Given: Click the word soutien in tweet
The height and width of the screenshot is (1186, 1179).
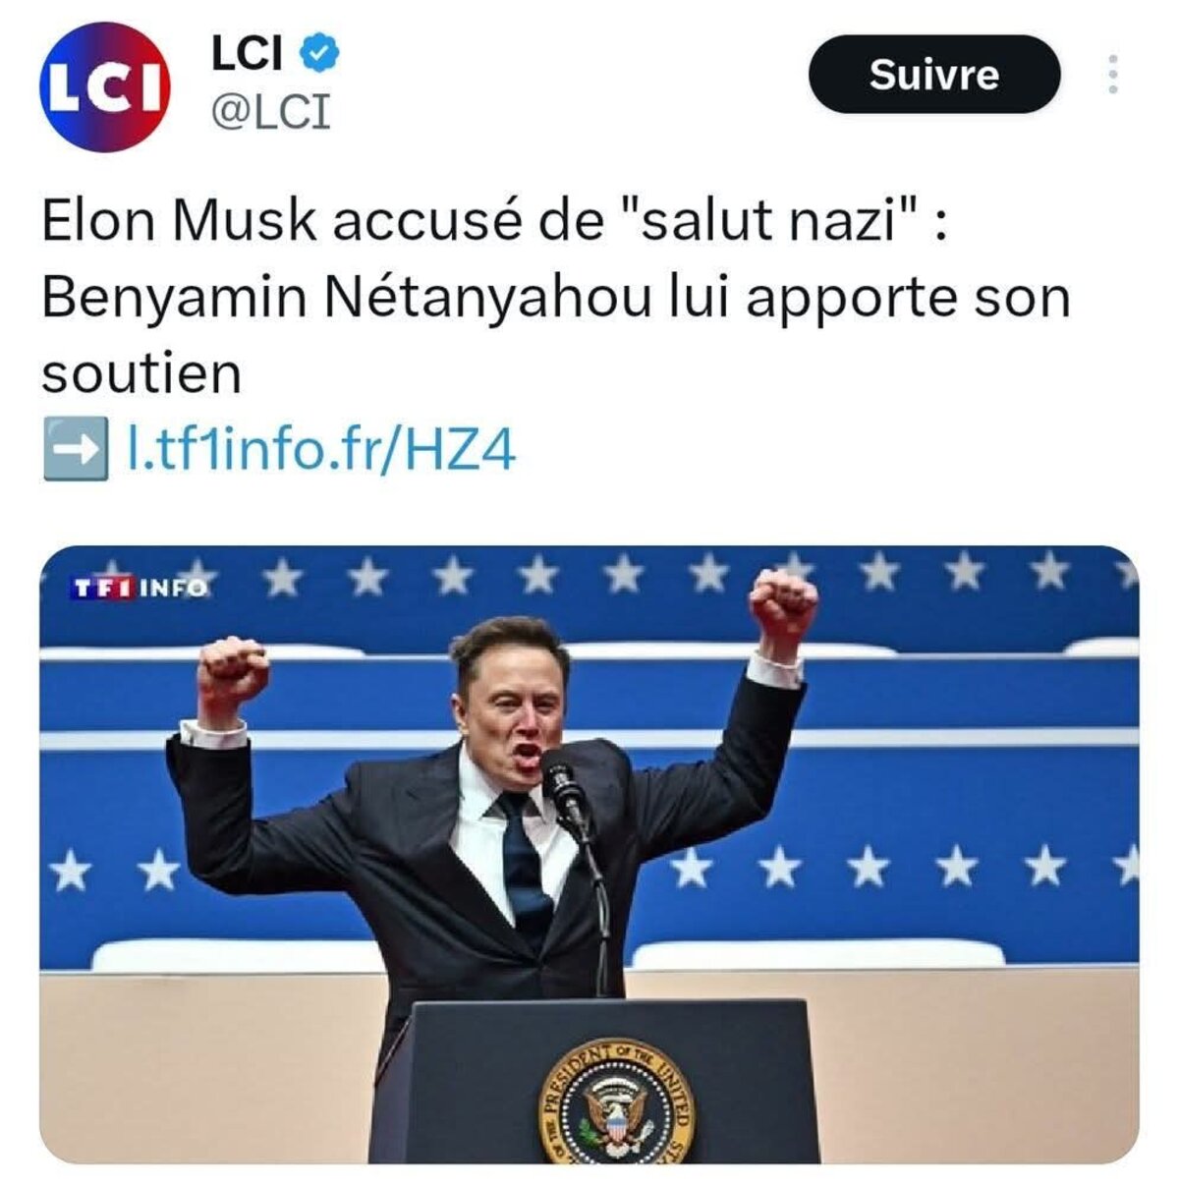Looking at the screenshot, I should click(x=141, y=373).
